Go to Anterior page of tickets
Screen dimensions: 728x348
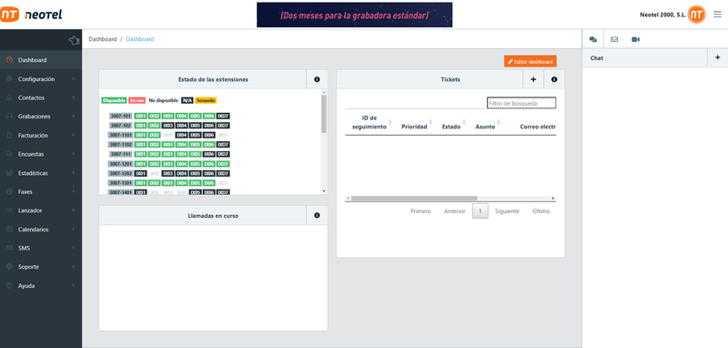pyautogui.click(x=454, y=211)
